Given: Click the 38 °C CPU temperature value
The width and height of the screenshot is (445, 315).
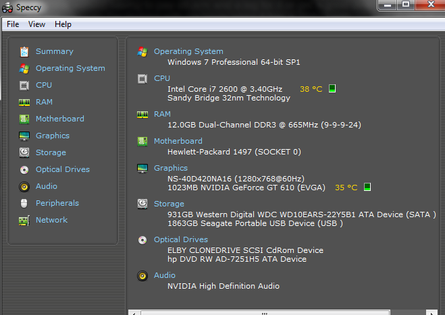Looking at the screenshot, I should (x=311, y=89).
